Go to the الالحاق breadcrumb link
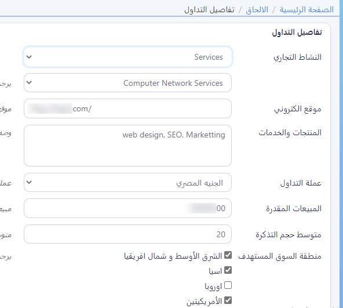Viewport: 343px width, 308px height. pyautogui.click(x=257, y=10)
